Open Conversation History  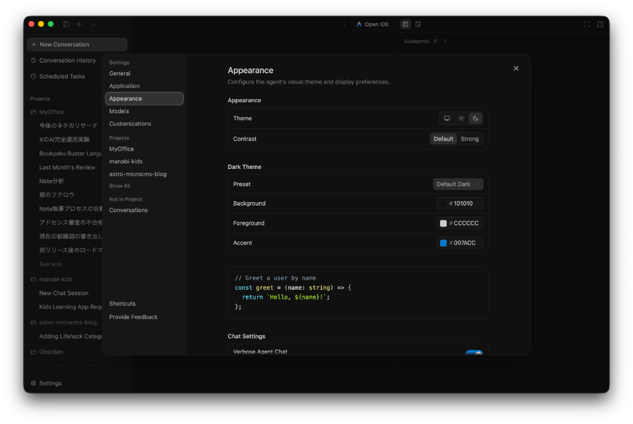point(64,60)
